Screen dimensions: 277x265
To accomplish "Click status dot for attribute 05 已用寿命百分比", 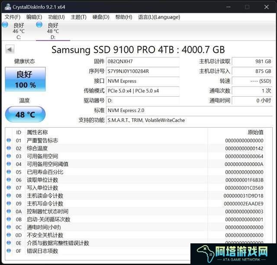I will click(x=9, y=171).
